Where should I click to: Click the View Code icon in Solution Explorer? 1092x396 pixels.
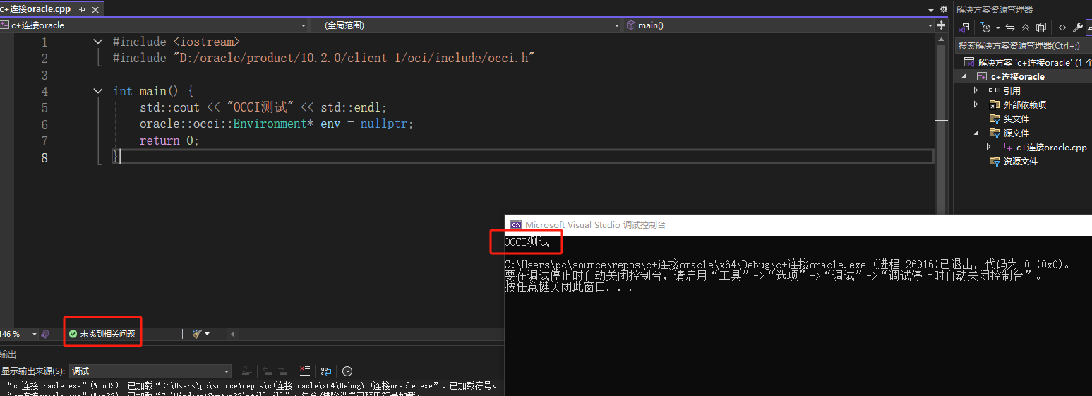point(1062,28)
